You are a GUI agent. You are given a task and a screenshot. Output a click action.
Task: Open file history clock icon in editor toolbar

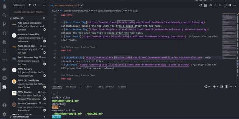point(201,5)
